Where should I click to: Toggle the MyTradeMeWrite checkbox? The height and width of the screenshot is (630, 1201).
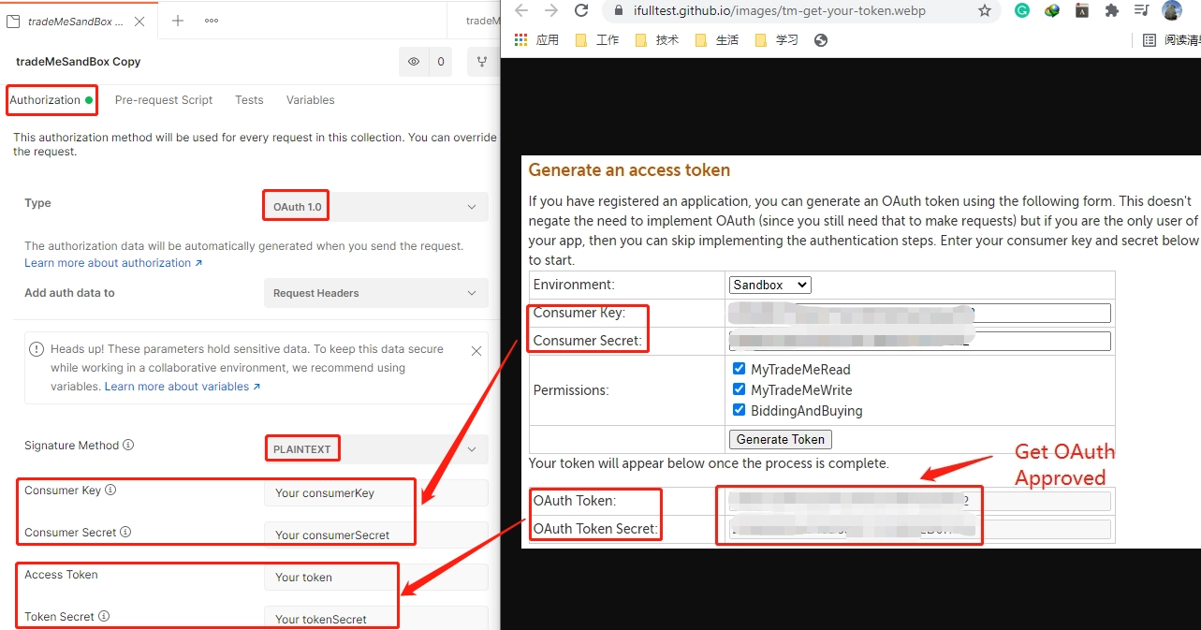click(x=740, y=389)
